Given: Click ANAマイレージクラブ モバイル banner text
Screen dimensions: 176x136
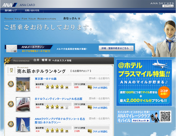Looking at the screenshot, I should pos(134,118).
